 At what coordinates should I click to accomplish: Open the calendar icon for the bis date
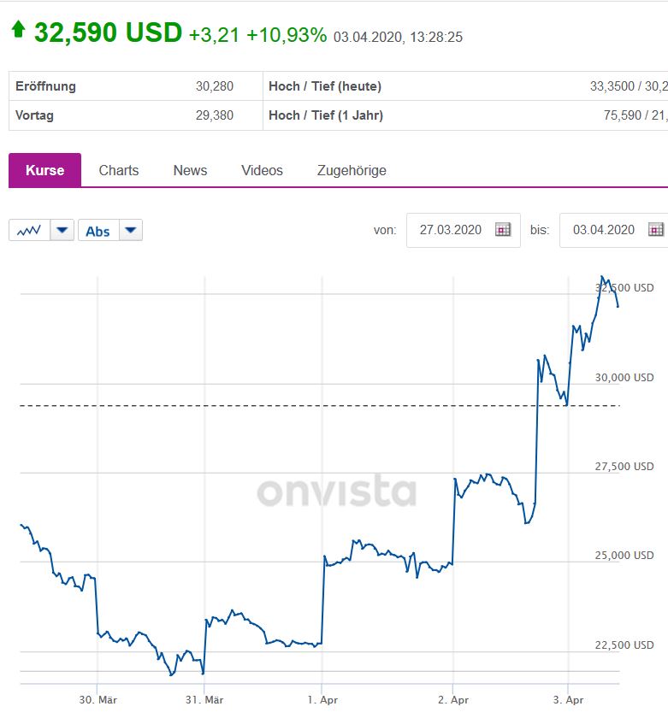(x=656, y=230)
